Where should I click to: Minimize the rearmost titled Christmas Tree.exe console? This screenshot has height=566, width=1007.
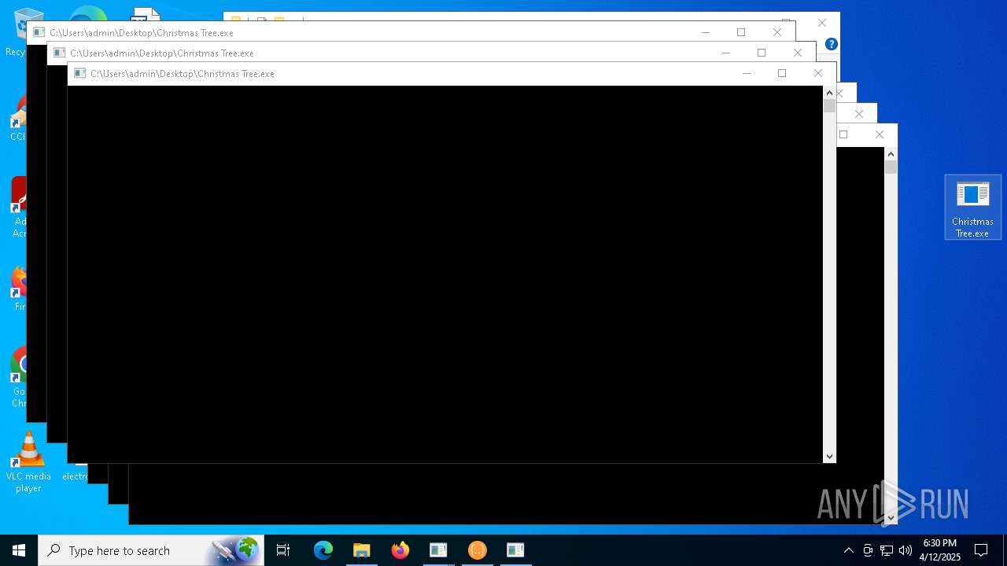tap(706, 32)
